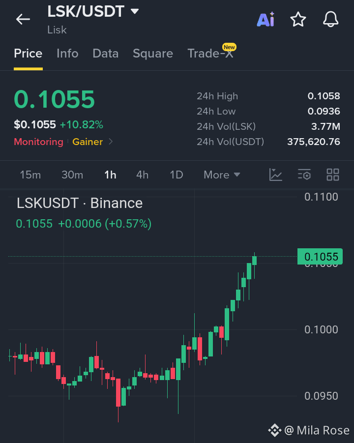Click the large green 0.1055 price
The width and height of the screenshot is (354, 443).
[x=54, y=99]
